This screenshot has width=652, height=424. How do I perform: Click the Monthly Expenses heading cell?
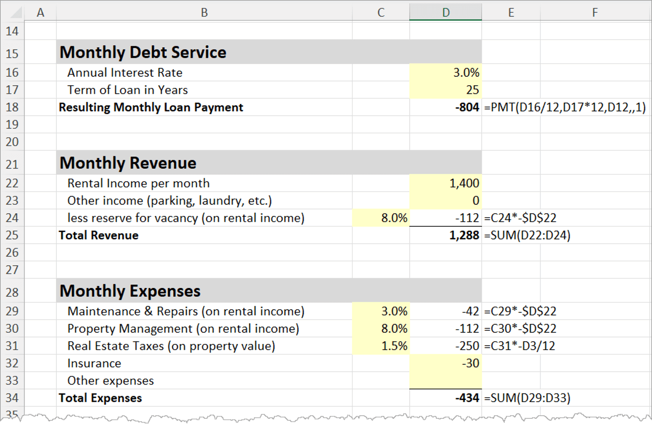204,291
